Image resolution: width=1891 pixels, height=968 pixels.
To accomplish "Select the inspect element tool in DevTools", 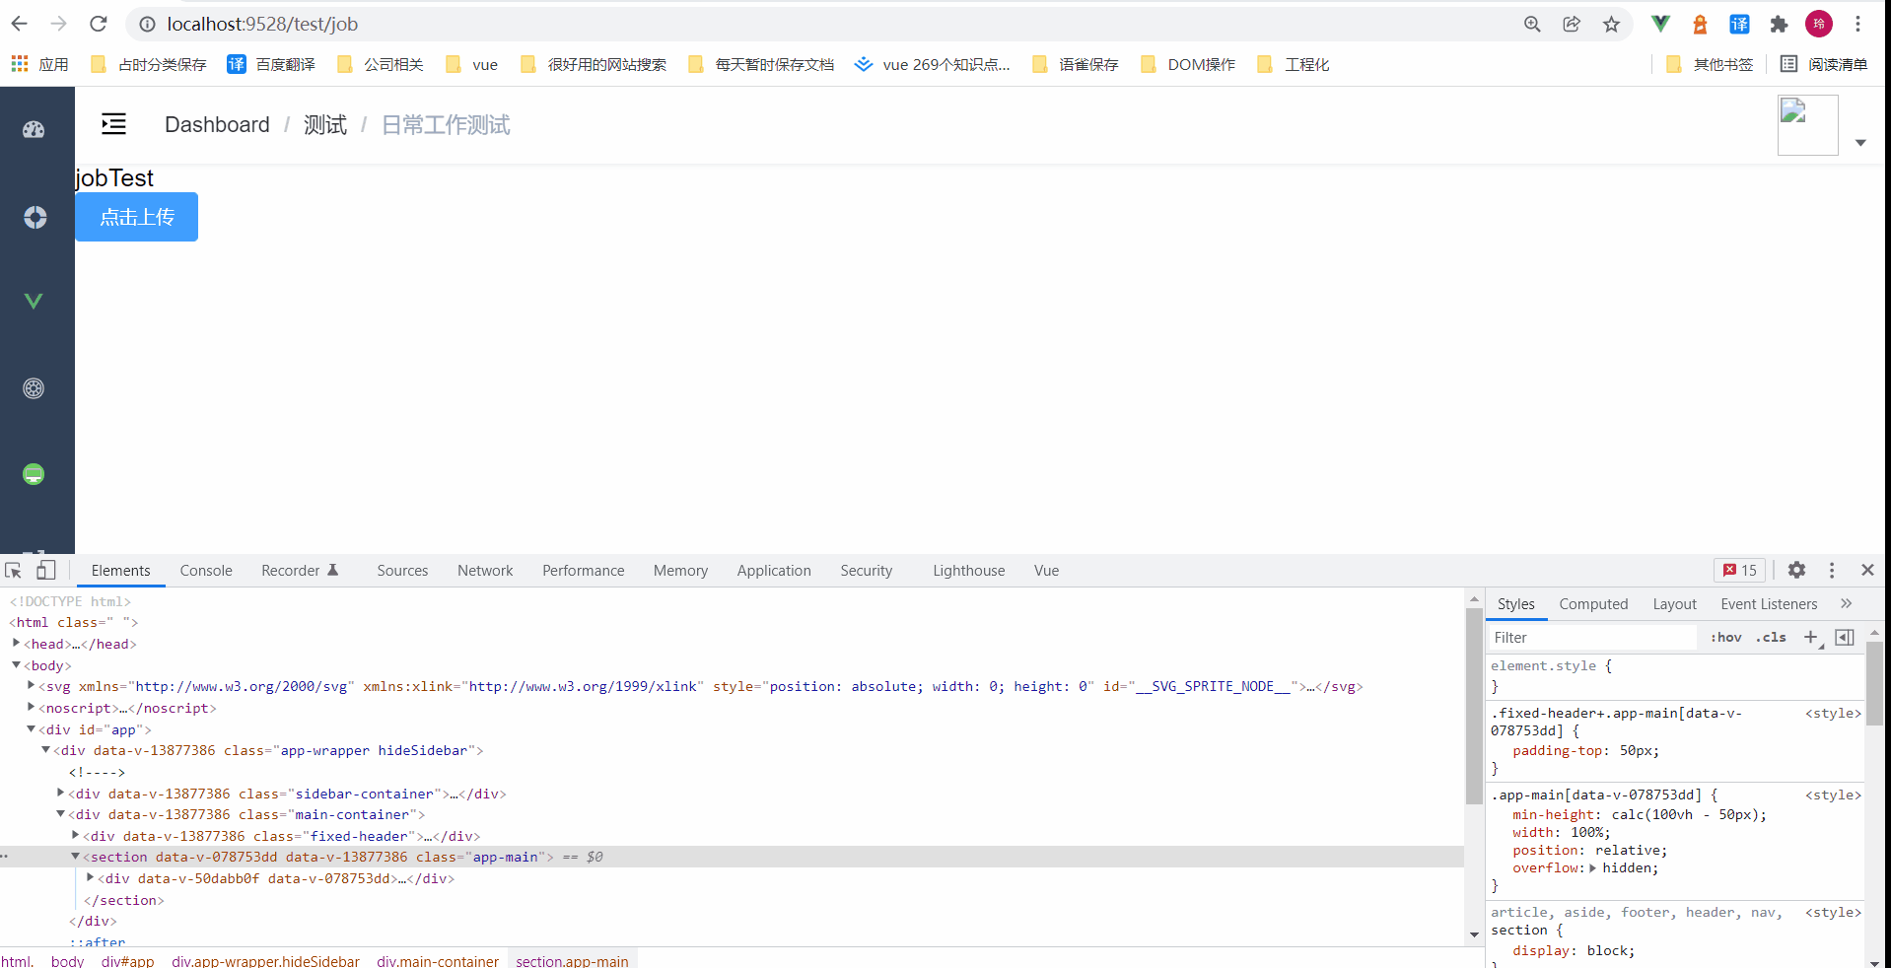I will pos(13,570).
